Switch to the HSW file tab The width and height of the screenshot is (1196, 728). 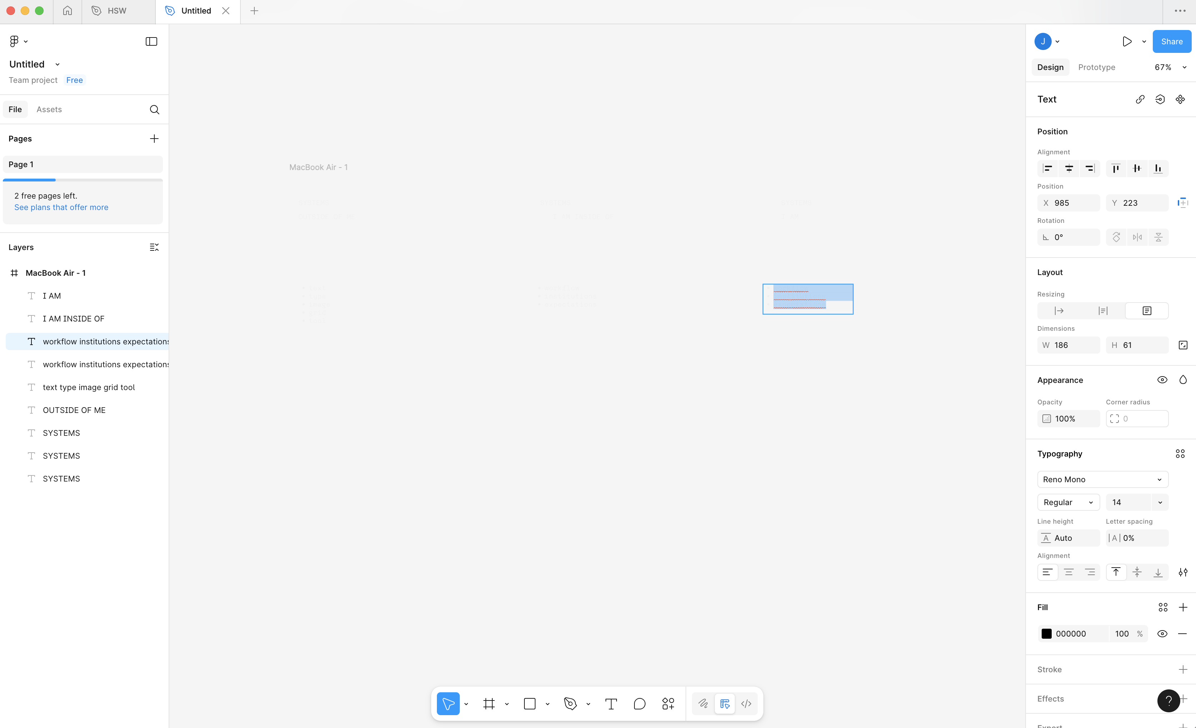click(118, 11)
